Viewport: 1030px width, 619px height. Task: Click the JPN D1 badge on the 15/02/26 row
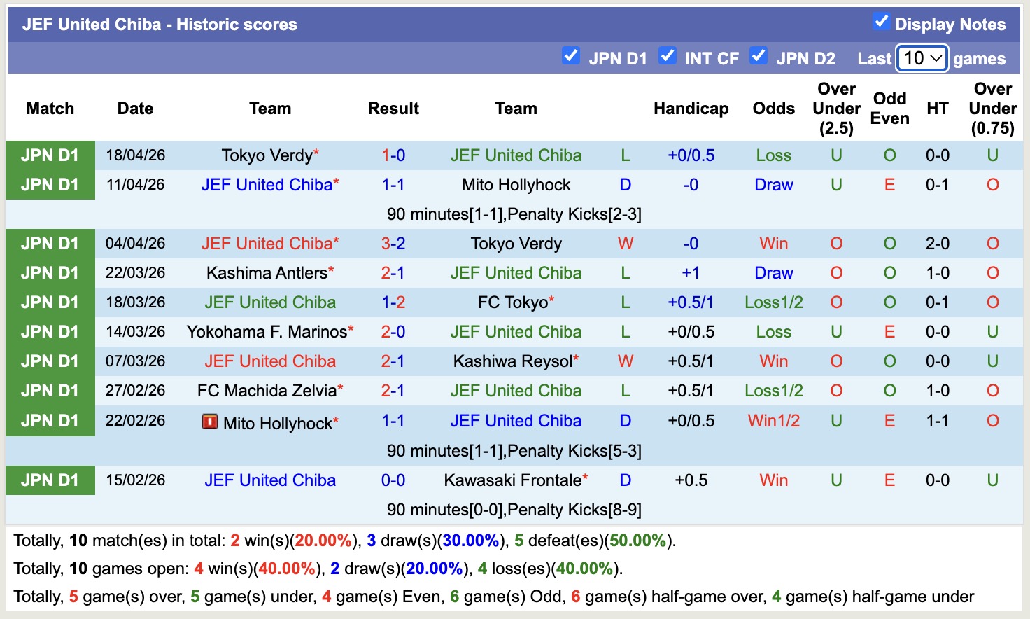pos(50,480)
